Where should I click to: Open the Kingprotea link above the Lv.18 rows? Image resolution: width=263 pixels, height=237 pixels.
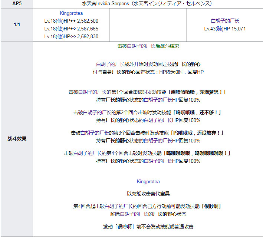71,13
